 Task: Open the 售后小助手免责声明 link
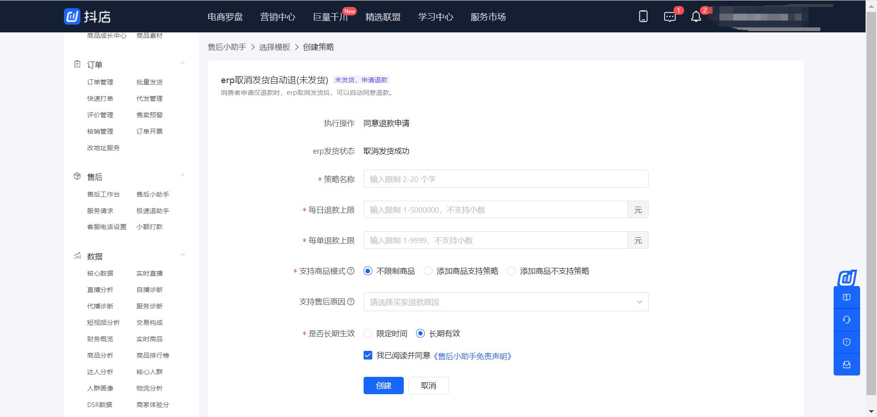click(472, 356)
